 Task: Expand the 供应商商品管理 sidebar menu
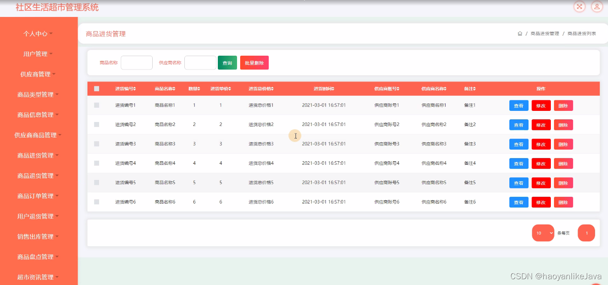[x=38, y=135]
